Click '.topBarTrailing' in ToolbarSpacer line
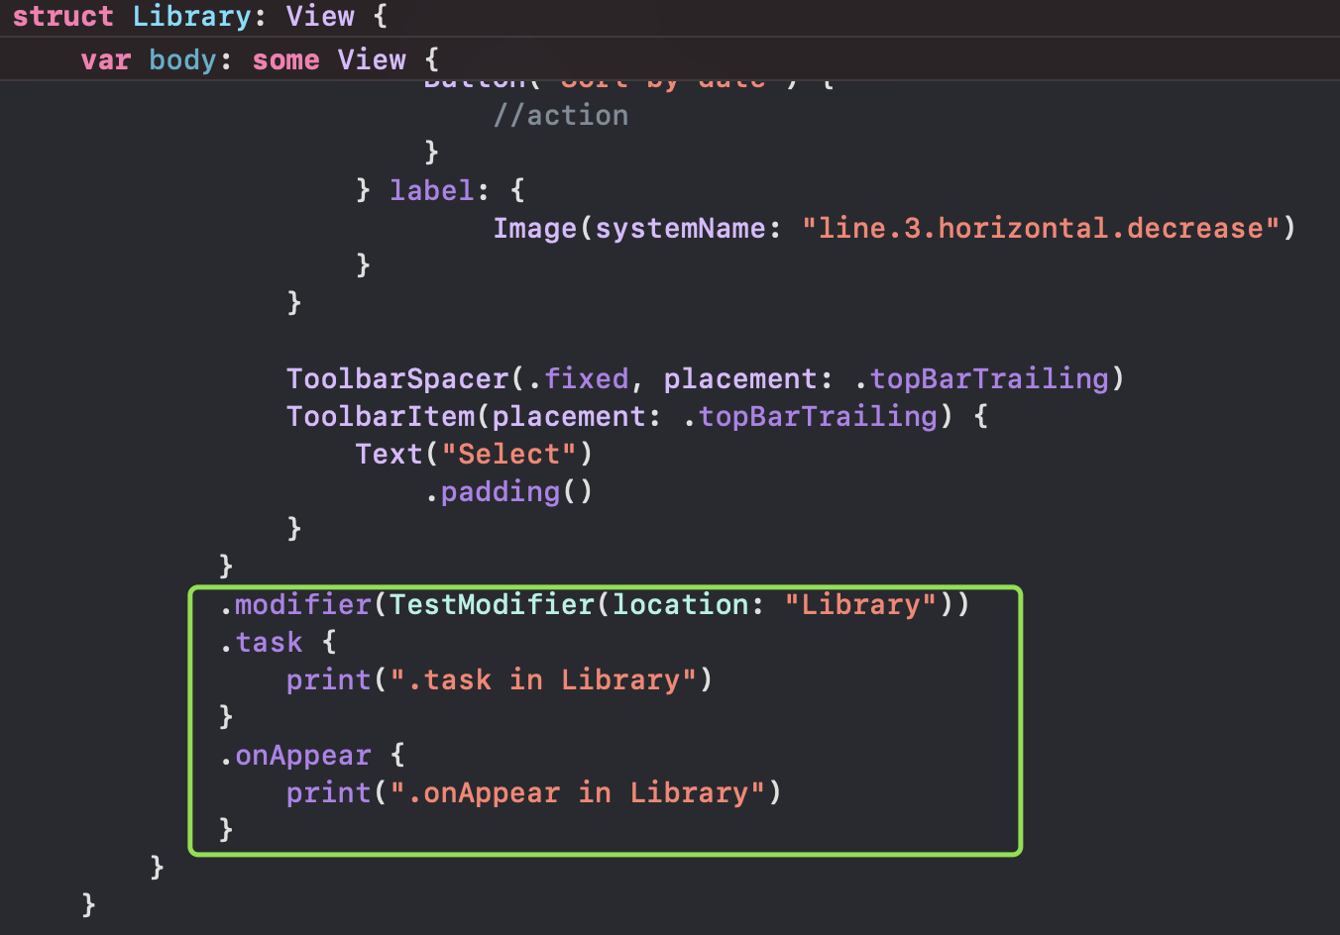1340x935 pixels. click(981, 378)
